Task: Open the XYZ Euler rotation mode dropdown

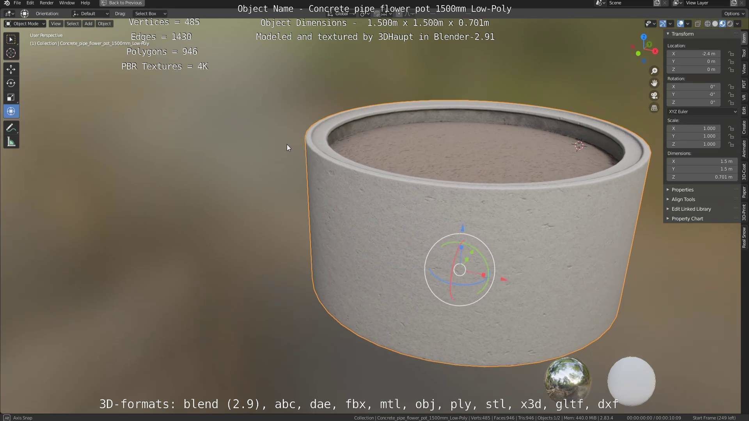Action: (x=702, y=111)
